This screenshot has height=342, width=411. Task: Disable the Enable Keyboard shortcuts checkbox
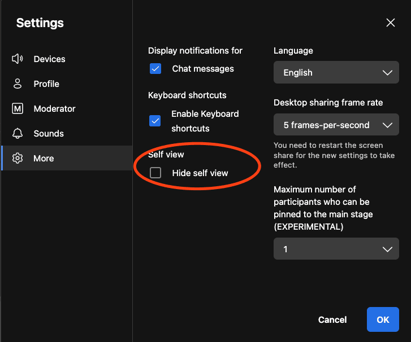pyautogui.click(x=155, y=121)
